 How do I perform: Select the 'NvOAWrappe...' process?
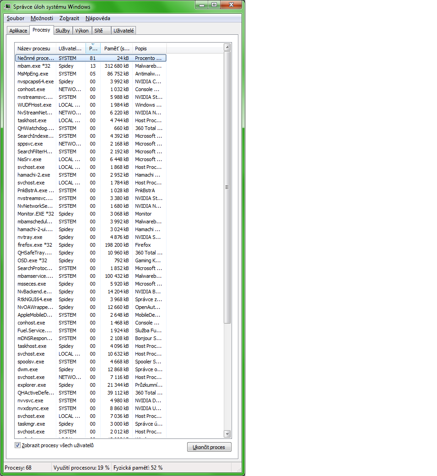coord(91,307)
